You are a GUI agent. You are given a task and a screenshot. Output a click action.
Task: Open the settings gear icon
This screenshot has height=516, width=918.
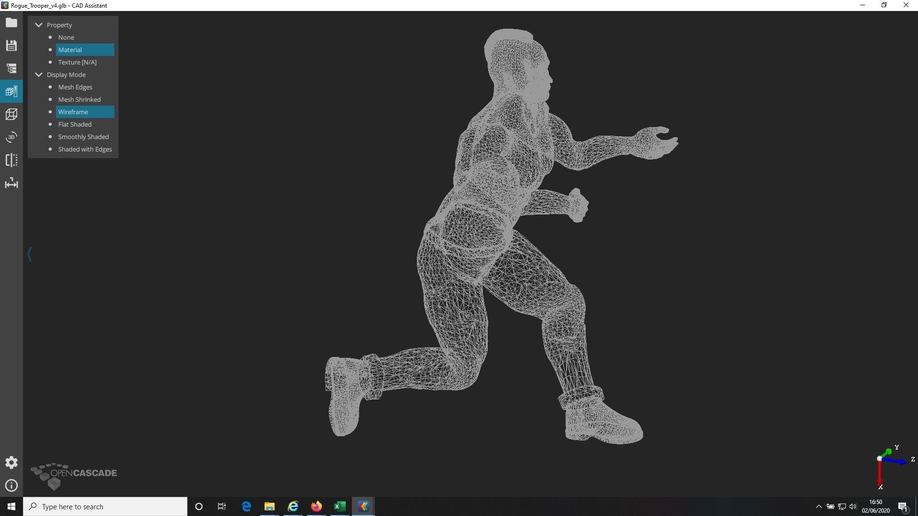pos(11,462)
